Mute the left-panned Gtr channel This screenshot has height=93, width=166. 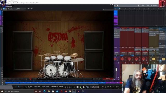pyautogui.click(x=122, y=59)
